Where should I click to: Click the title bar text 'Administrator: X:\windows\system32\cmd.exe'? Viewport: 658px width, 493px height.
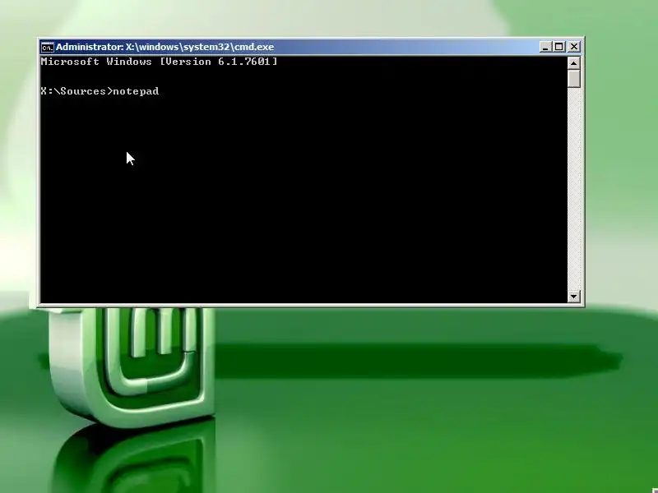[x=165, y=47]
